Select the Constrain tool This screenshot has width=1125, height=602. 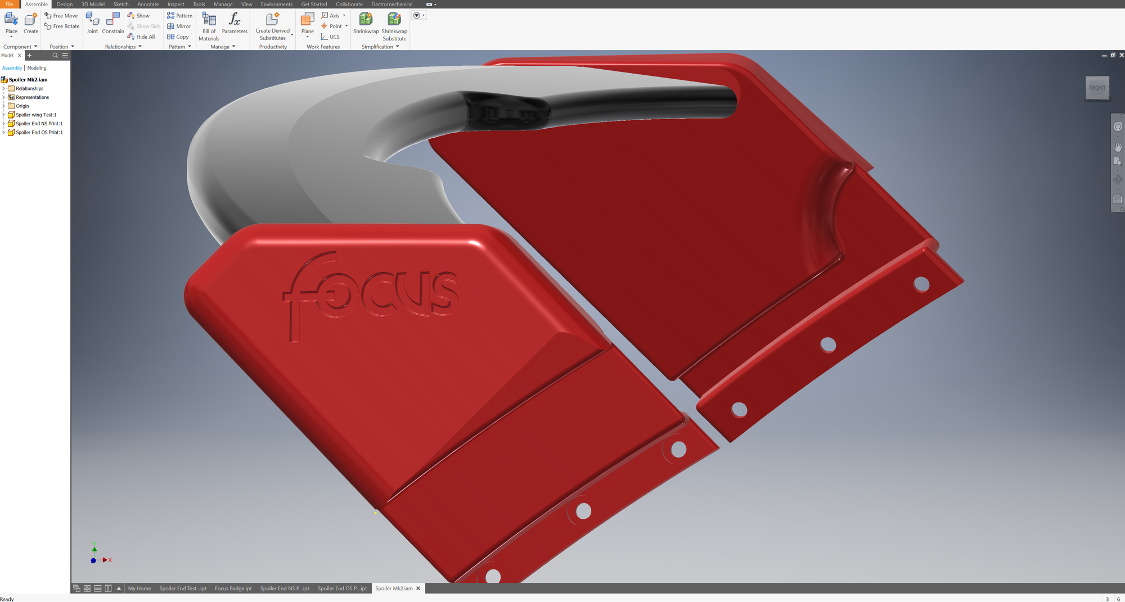(x=113, y=20)
